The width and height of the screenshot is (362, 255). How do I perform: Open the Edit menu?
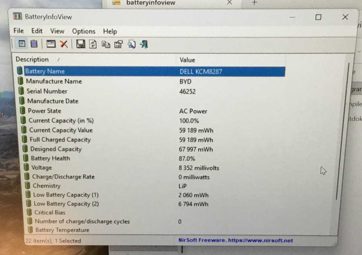37,31
